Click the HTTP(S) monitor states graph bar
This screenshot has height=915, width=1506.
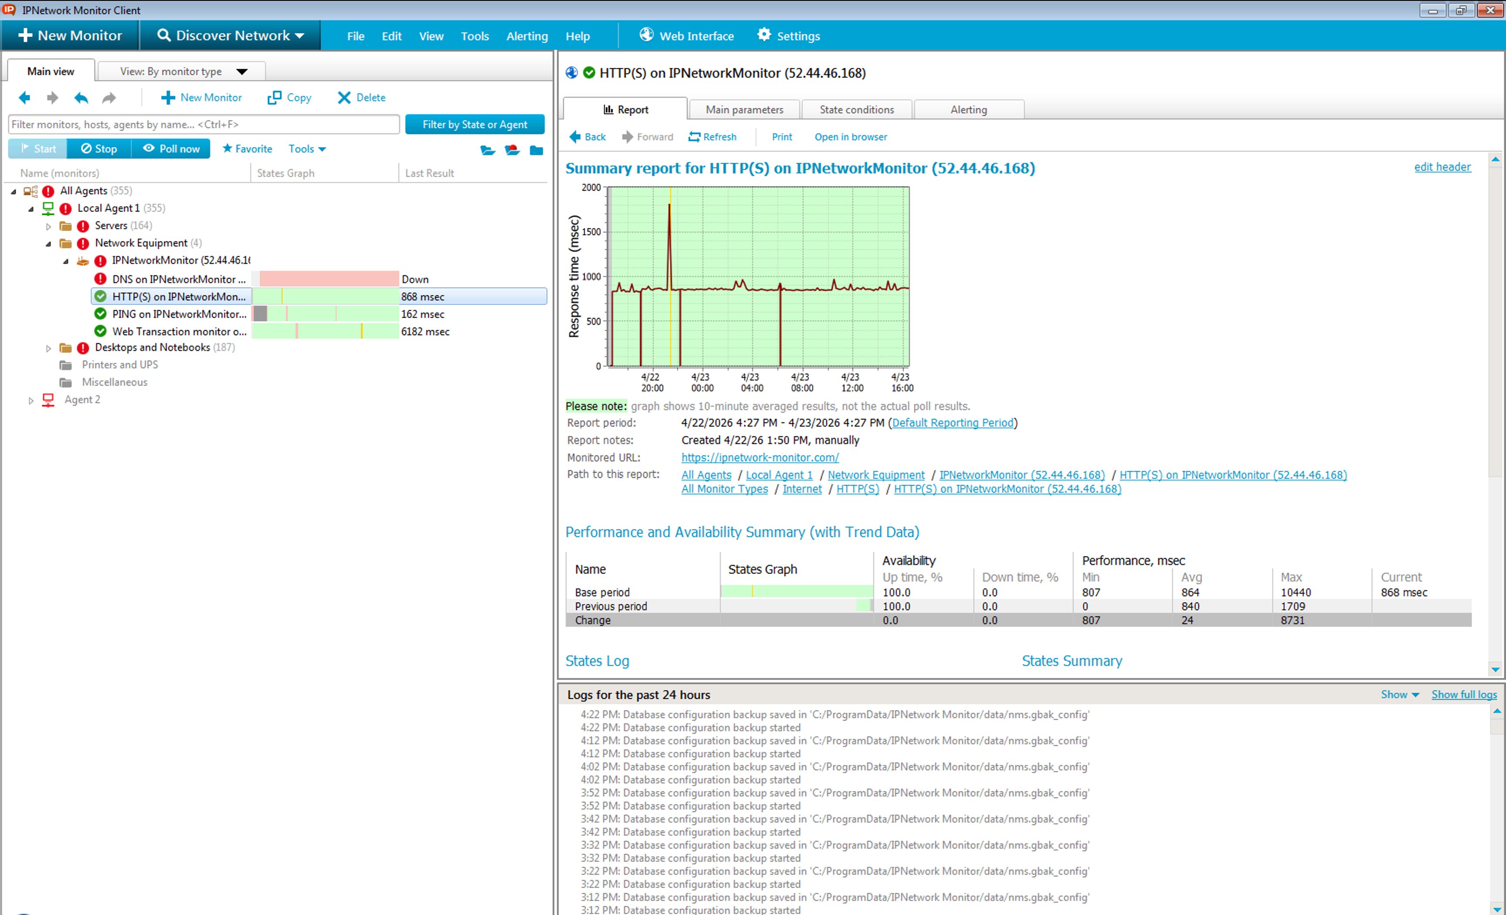325,297
